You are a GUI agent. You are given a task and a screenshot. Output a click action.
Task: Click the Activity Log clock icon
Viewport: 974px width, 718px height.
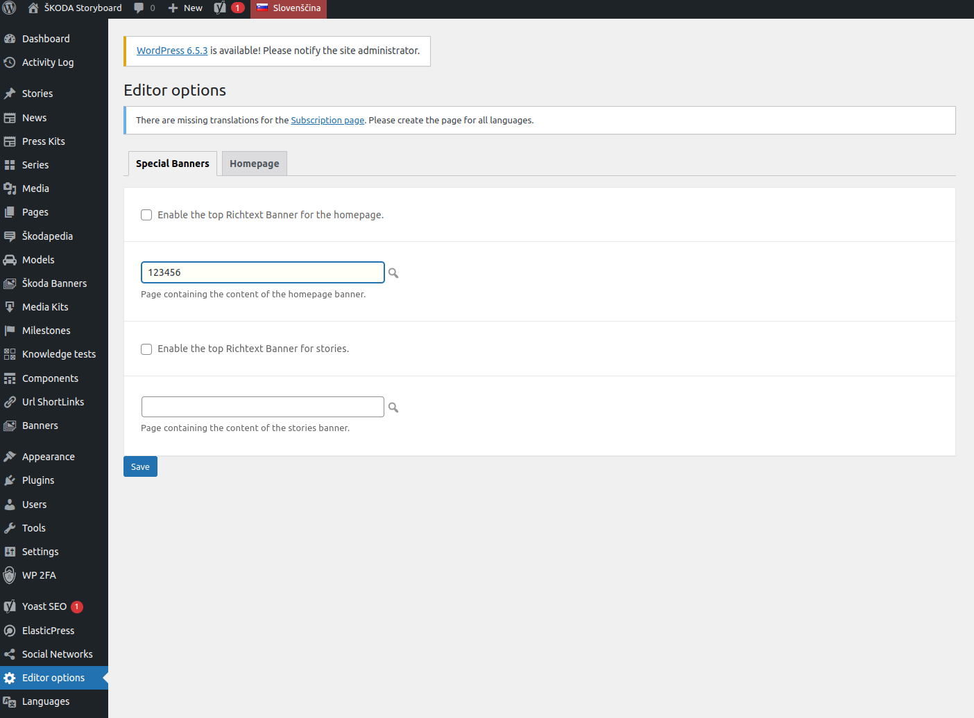(x=10, y=62)
